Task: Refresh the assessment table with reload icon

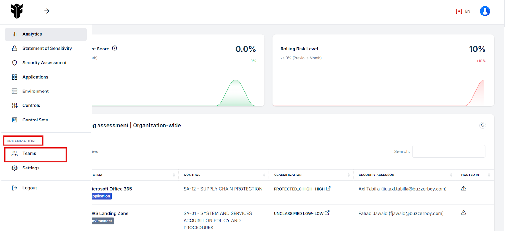Action: [x=483, y=125]
